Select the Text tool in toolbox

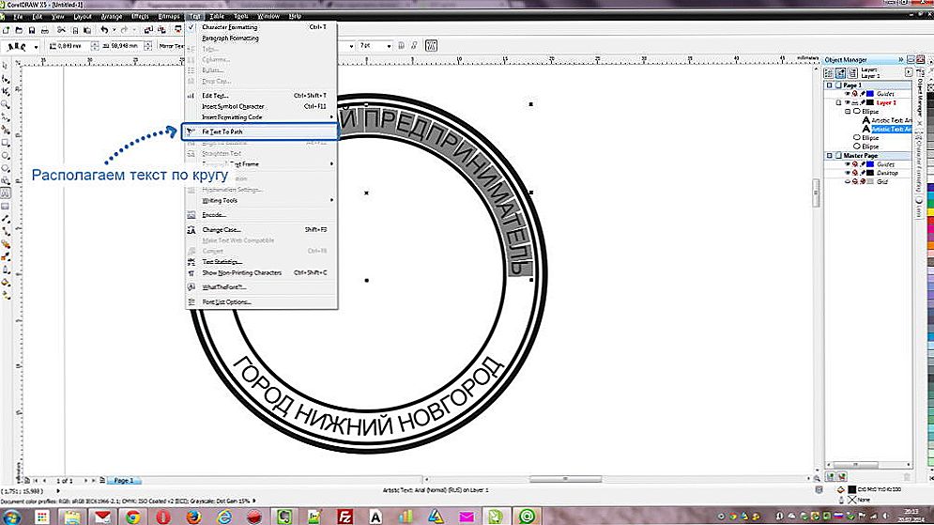point(6,193)
